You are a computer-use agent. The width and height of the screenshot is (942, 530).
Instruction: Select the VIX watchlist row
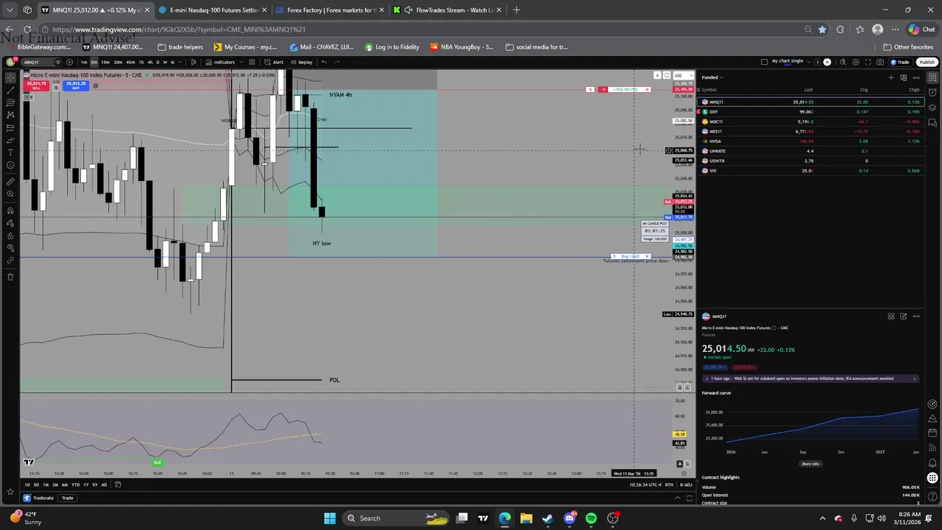click(810, 170)
